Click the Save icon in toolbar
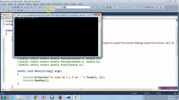 pyautogui.click(x=15, y=7)
